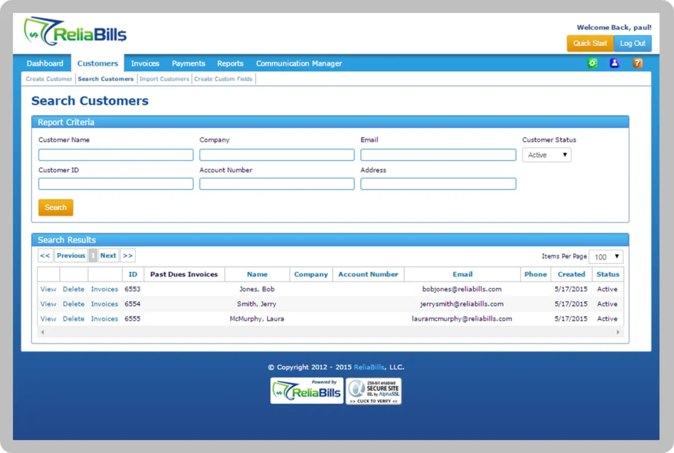The height and width of the screenshot is (453, 674).
Task: Click the ID cell 6554
Action: pyautogui.click(x=133, y=304)
